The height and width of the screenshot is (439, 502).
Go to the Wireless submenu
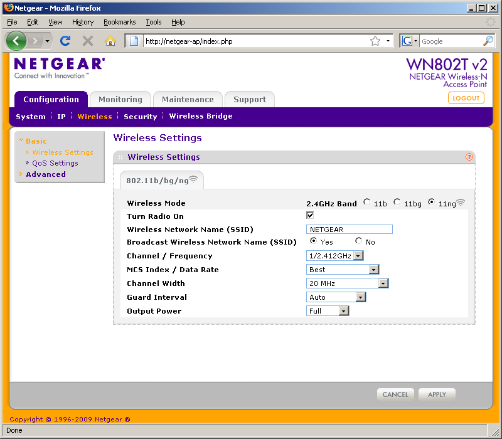click(x=95, y=117)
